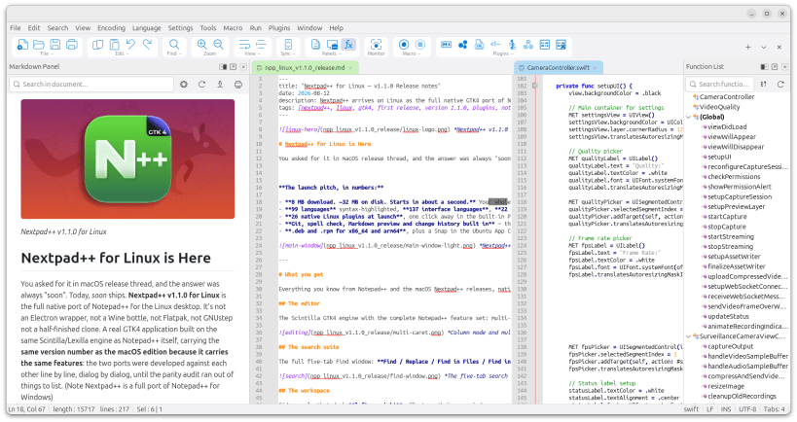Image resolution: width=797 pixels, height=422 pixels.
Task: Open a file using the folder toolbar icon
Action: pyautogui.click(x=39, y=45)
